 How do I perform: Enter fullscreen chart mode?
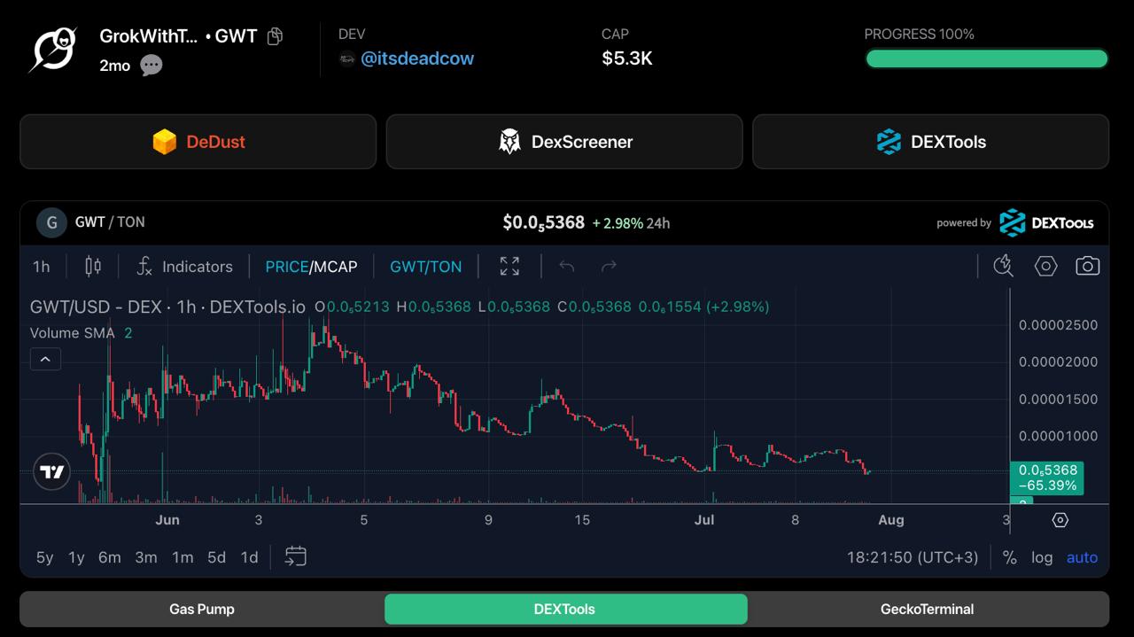pos(509,267)
